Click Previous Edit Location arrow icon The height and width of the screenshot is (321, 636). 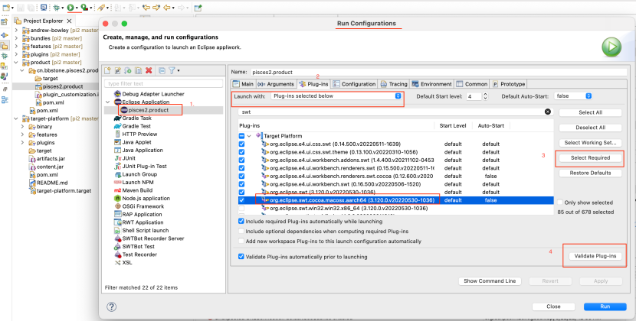(x=146, y=8)
